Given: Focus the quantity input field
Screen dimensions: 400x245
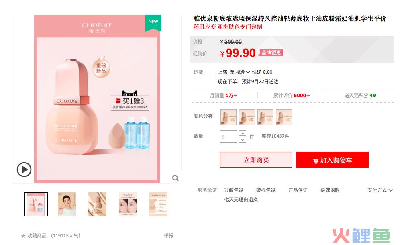Looking at the screenshot, I should click(x=229, y=137).
